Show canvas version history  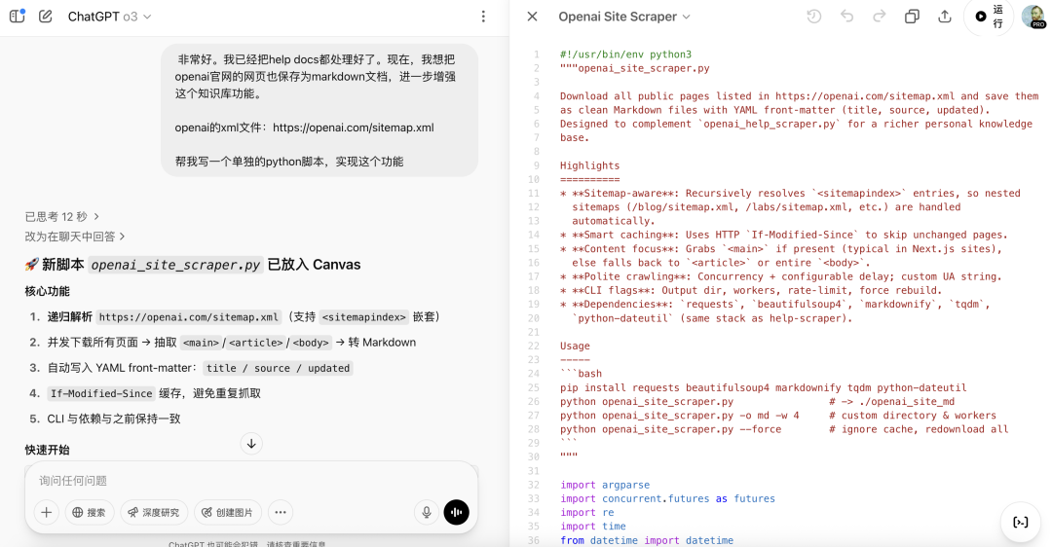point(813,17)
